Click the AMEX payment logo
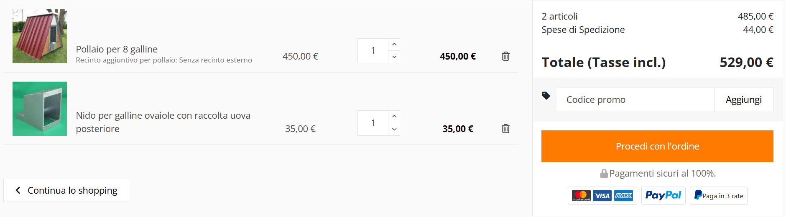The height and width of the screenshot is (217, 786). tap(624, 196)
